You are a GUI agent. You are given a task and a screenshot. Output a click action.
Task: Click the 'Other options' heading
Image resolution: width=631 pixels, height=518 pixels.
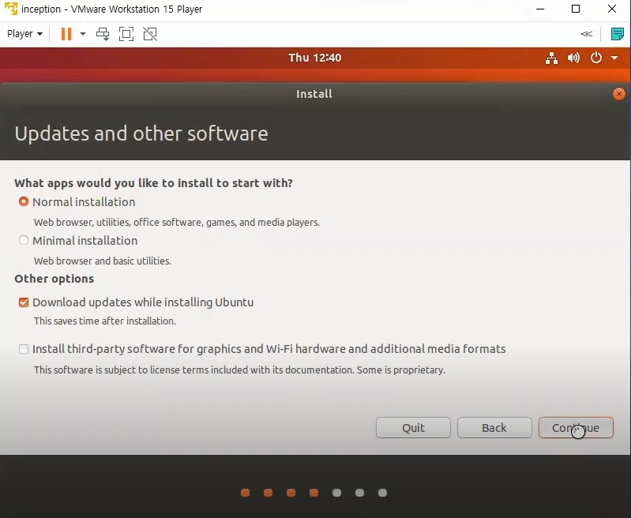(54, 279)
